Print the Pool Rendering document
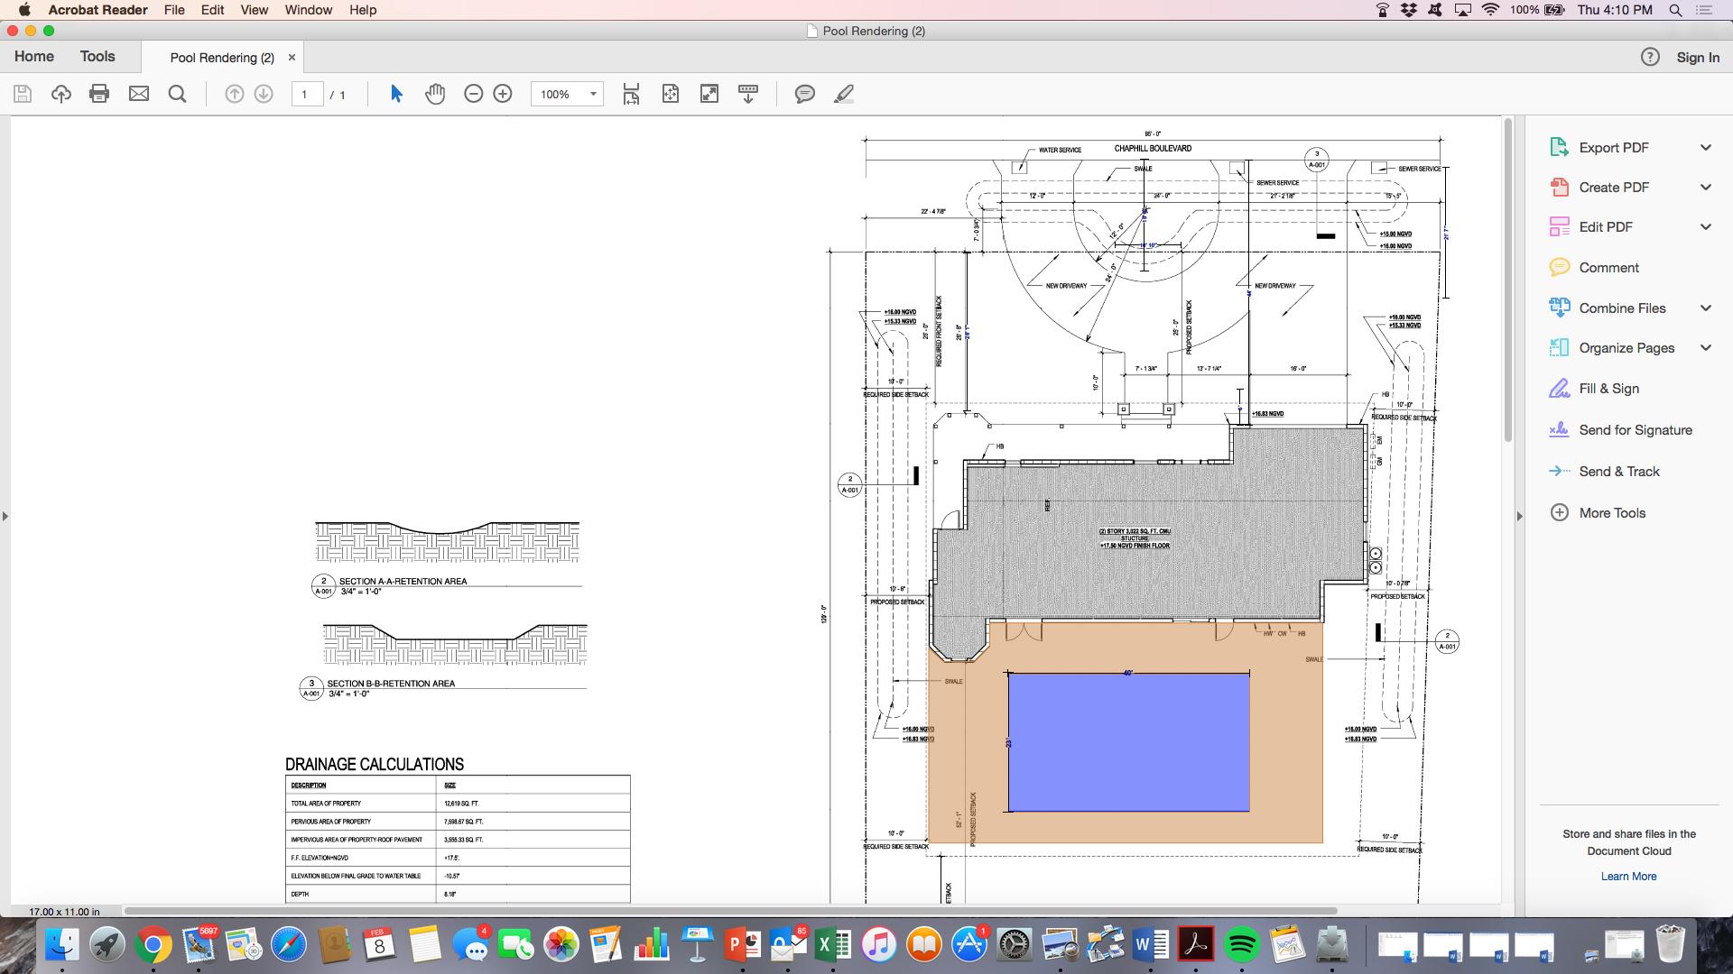This screenshot has height=974, width=1733. click(99, 93)
